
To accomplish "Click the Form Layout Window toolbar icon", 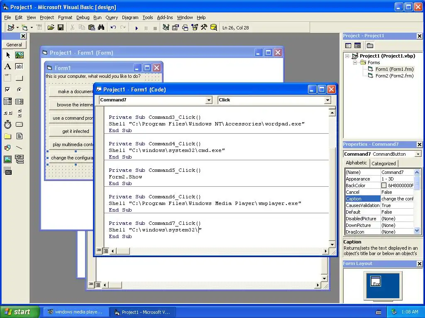I will 185,28.
